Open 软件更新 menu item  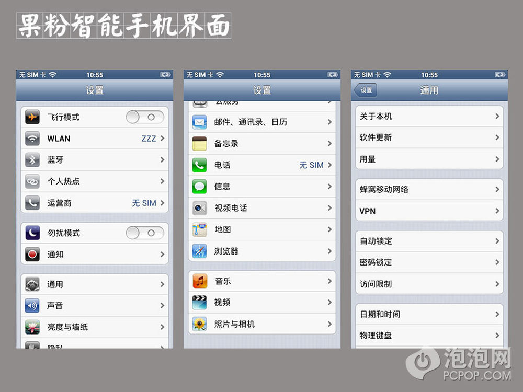(429, 137)
